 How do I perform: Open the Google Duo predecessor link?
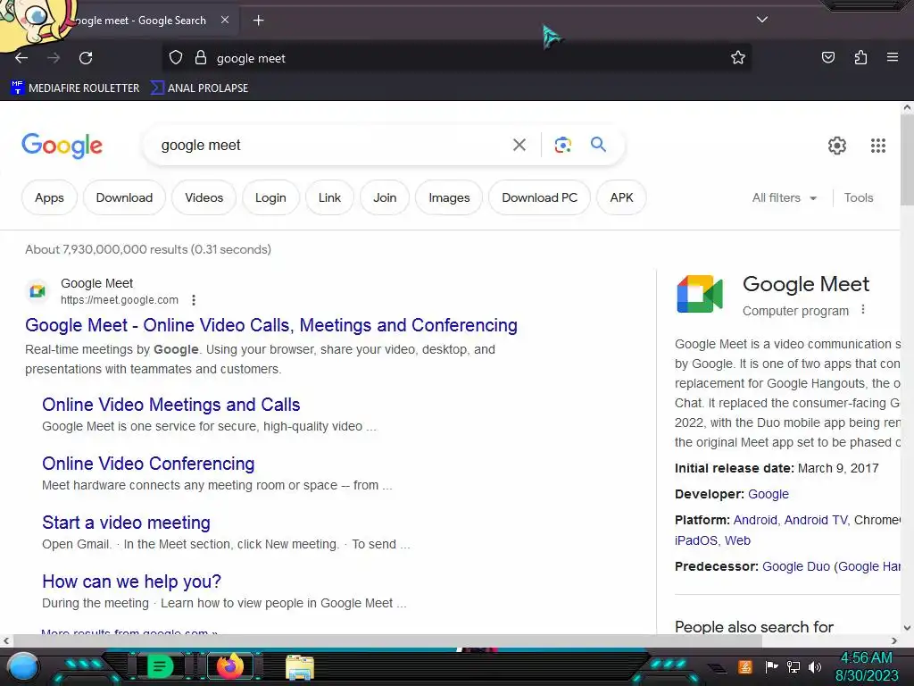[795, 566]
